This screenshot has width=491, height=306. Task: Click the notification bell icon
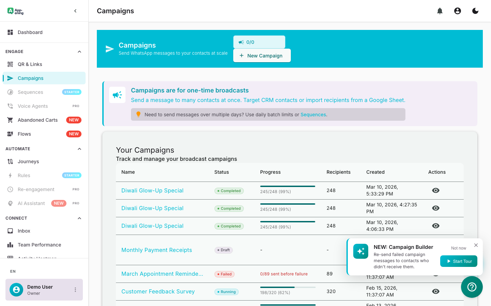440,11
